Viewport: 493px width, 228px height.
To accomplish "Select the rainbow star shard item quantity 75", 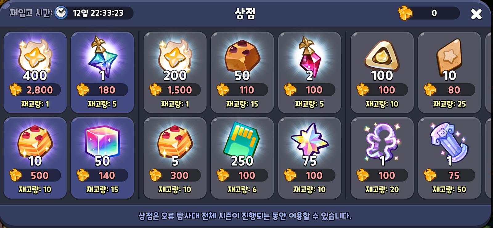I will coord(309,158).
